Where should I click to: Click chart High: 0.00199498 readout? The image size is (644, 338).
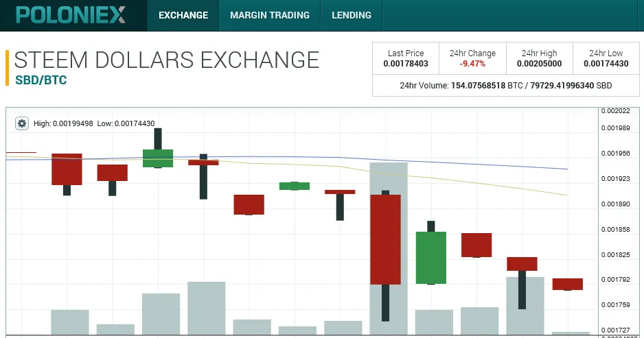pos(63,123)
